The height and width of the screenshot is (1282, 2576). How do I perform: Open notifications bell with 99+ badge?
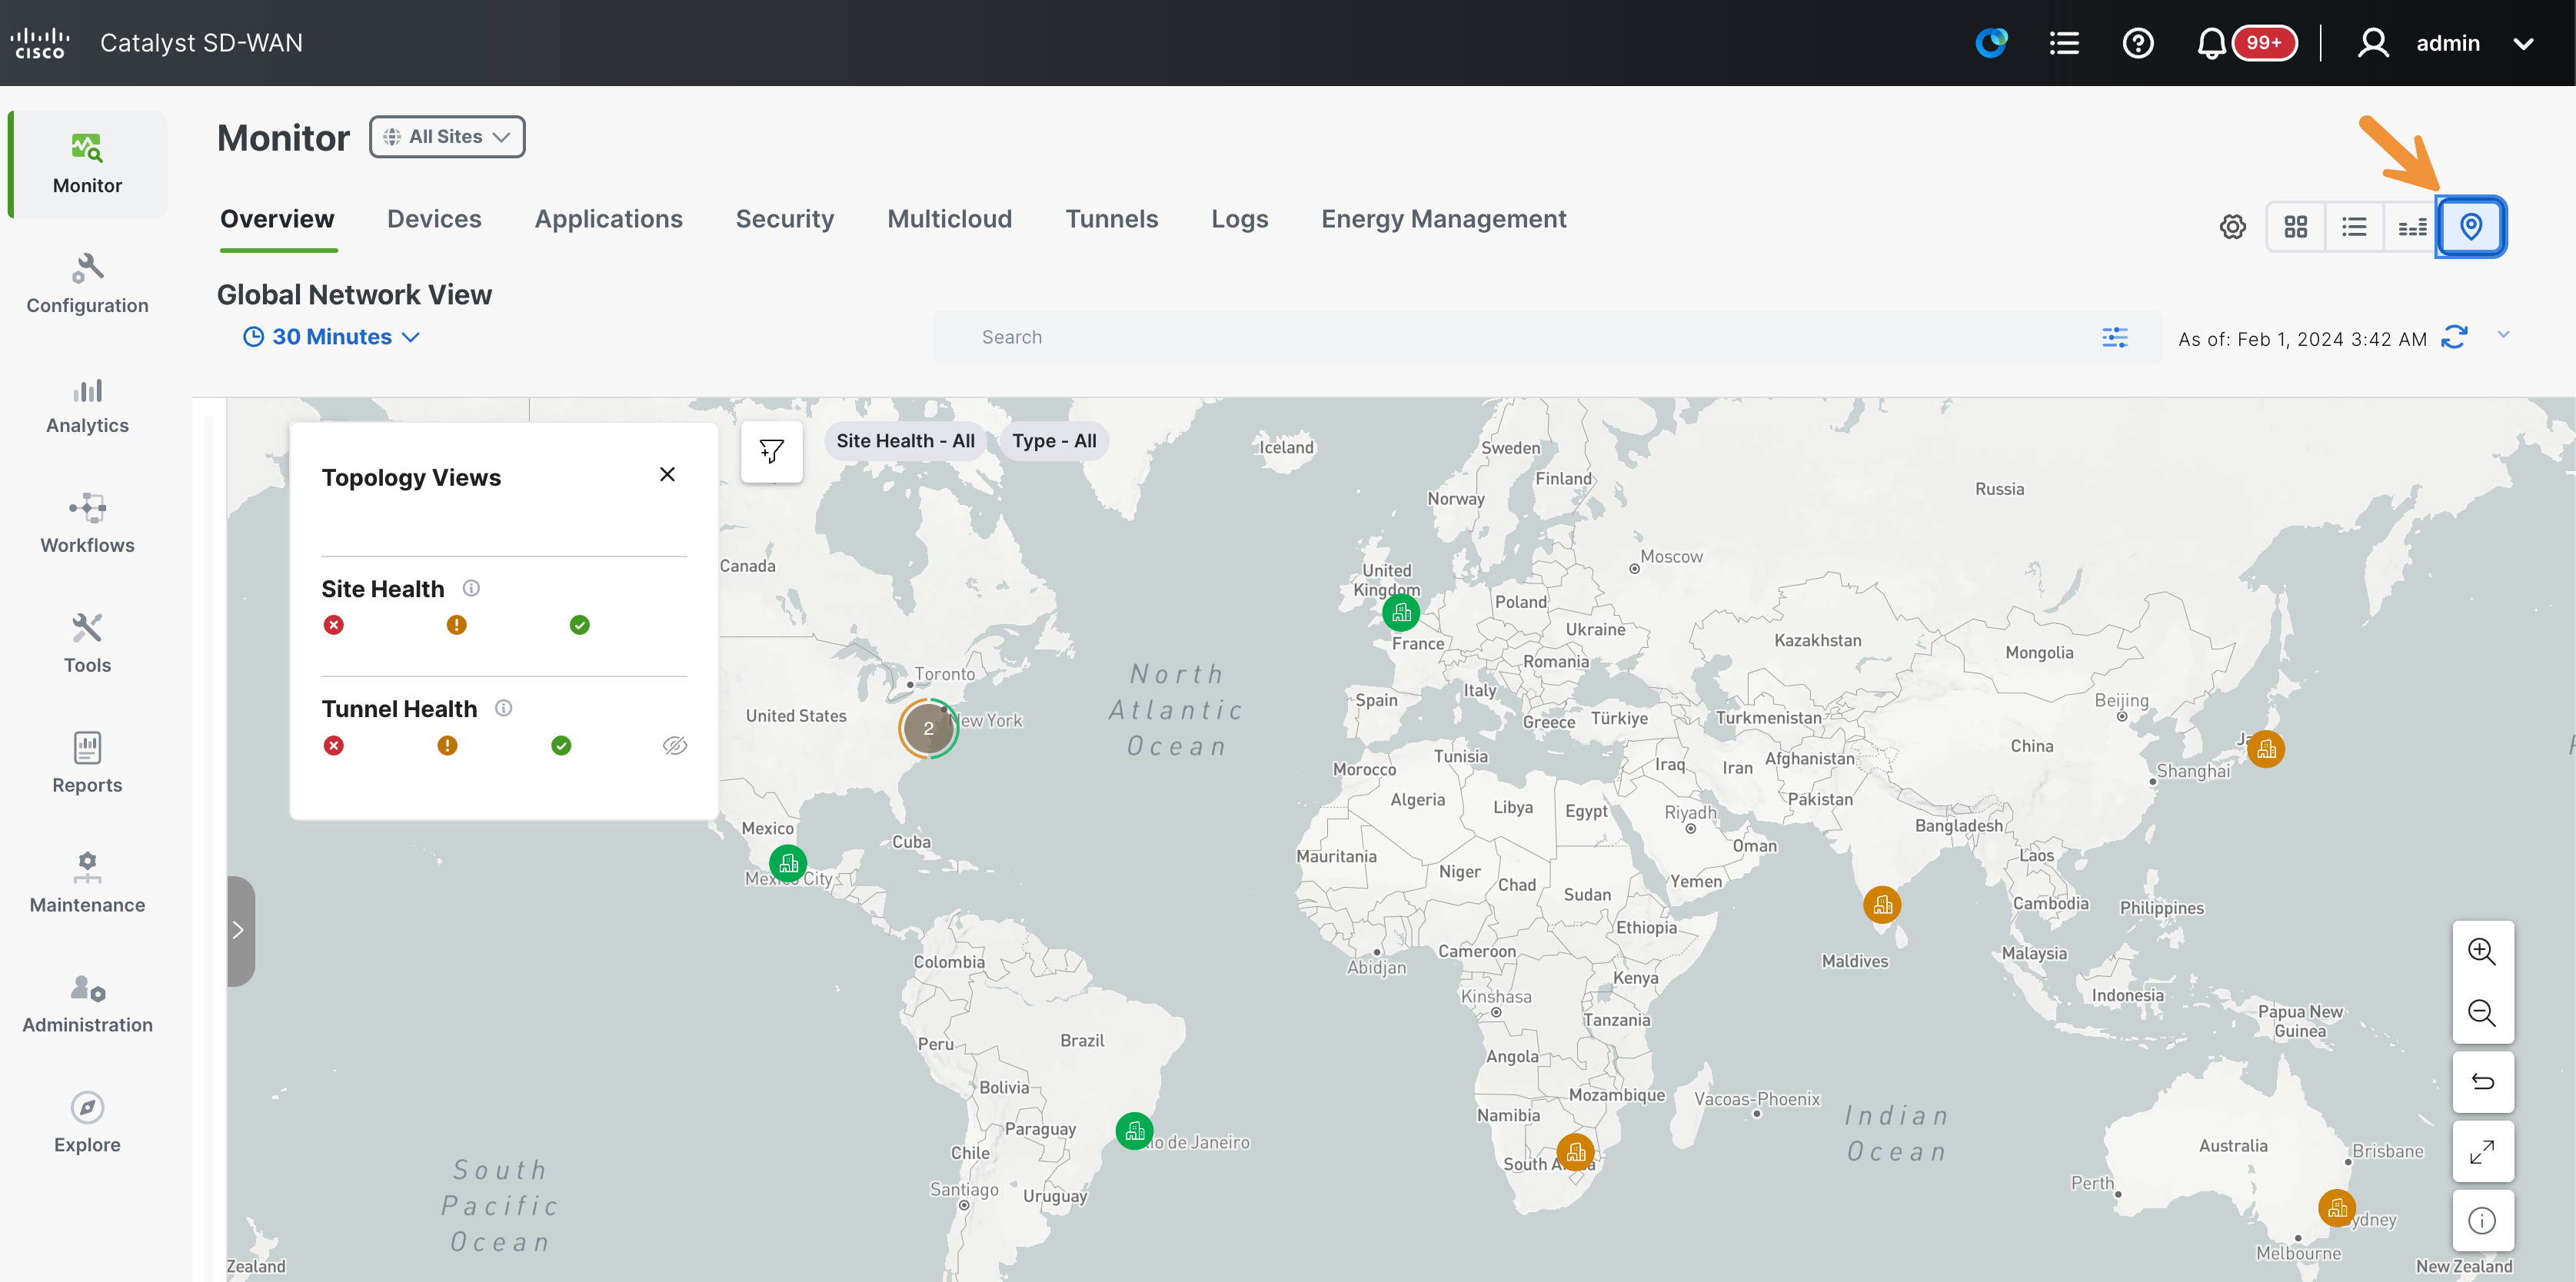click(x=2245, y=43)
